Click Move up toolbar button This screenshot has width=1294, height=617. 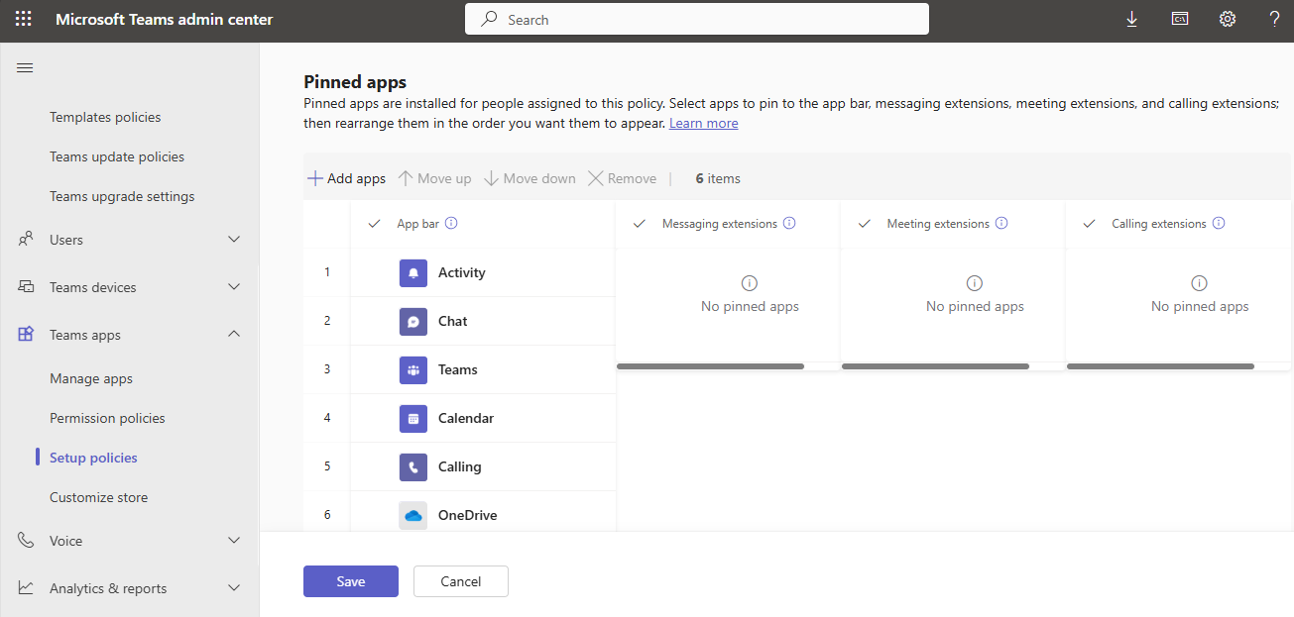click(434, 178)
